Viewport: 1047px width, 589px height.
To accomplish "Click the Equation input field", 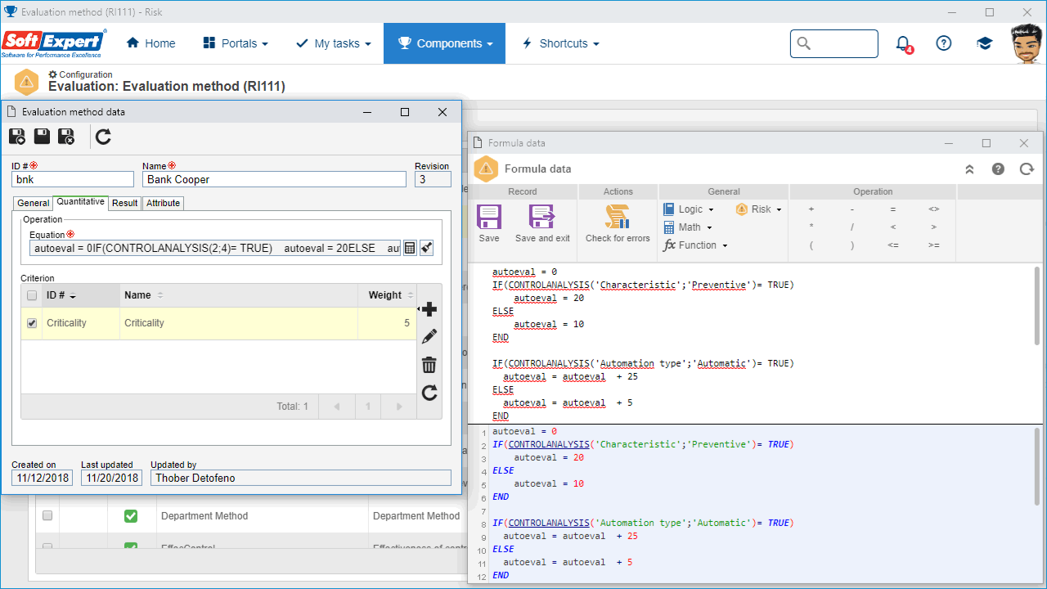I will pyautogui.click(x=215, y=248).
